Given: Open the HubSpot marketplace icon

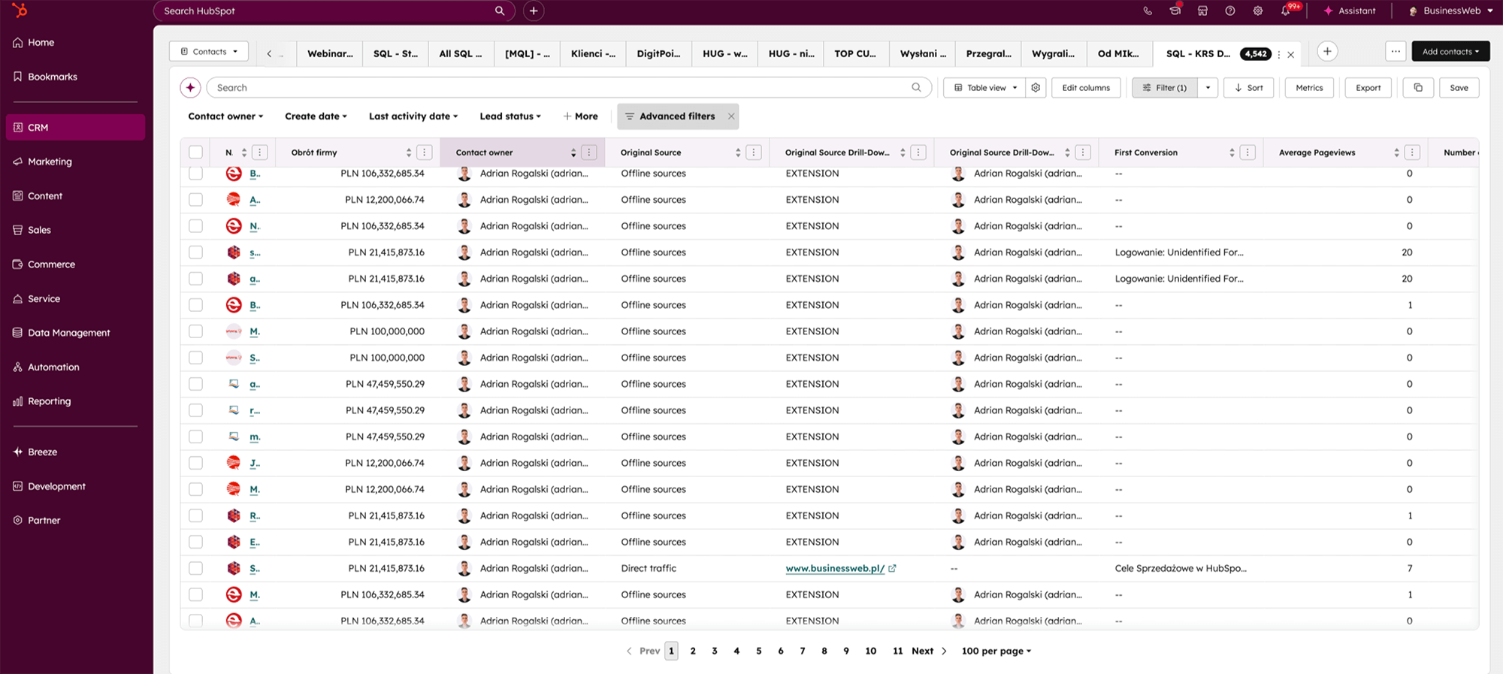Looking at the screenshot, I should tap(1202, 11).
